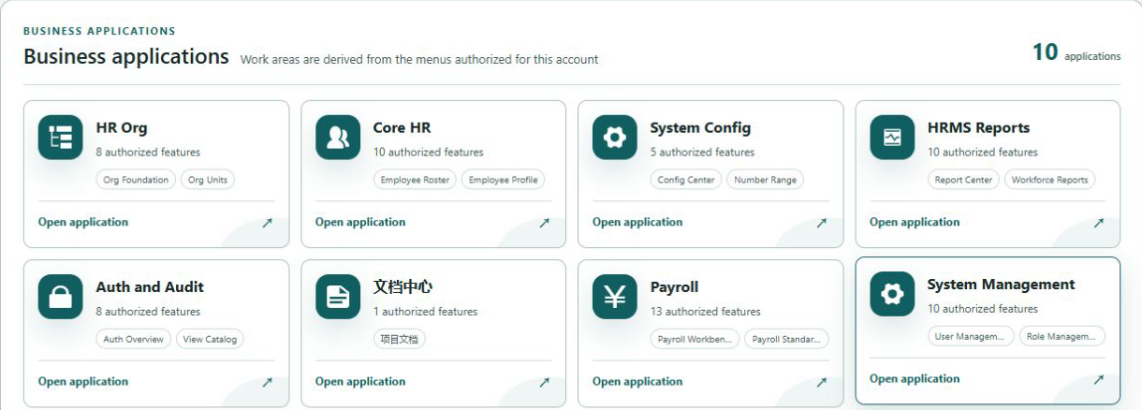Click the arrow icon on System Management card

coord(1098,379)
